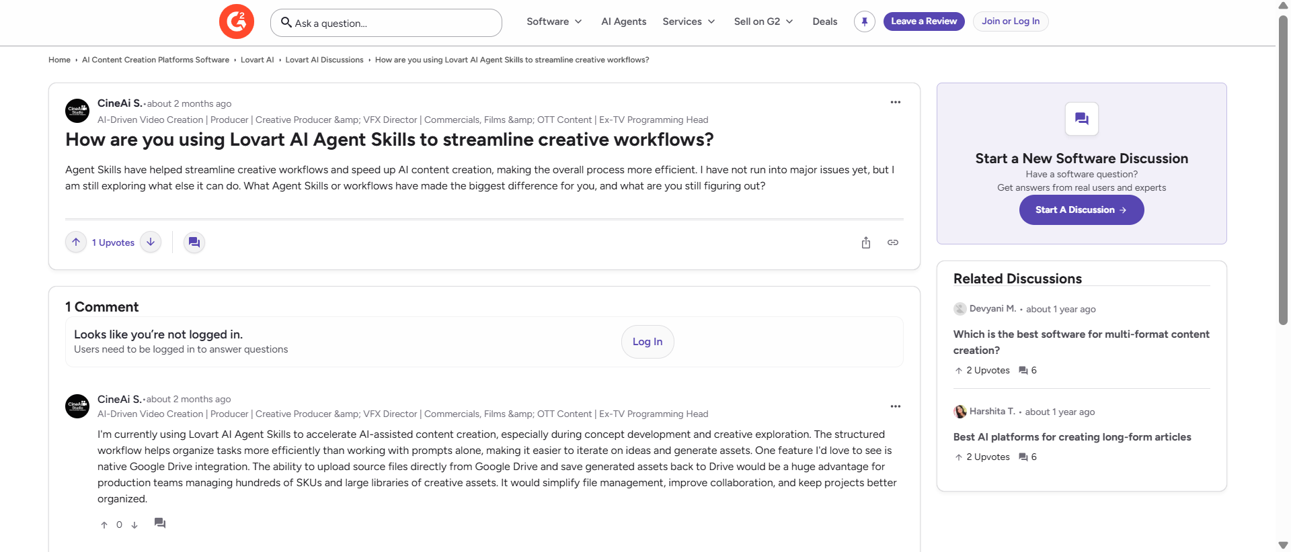The image size is (1291, 552).
Task: Open the AI Agents nav item
Action: pos(624,21)
